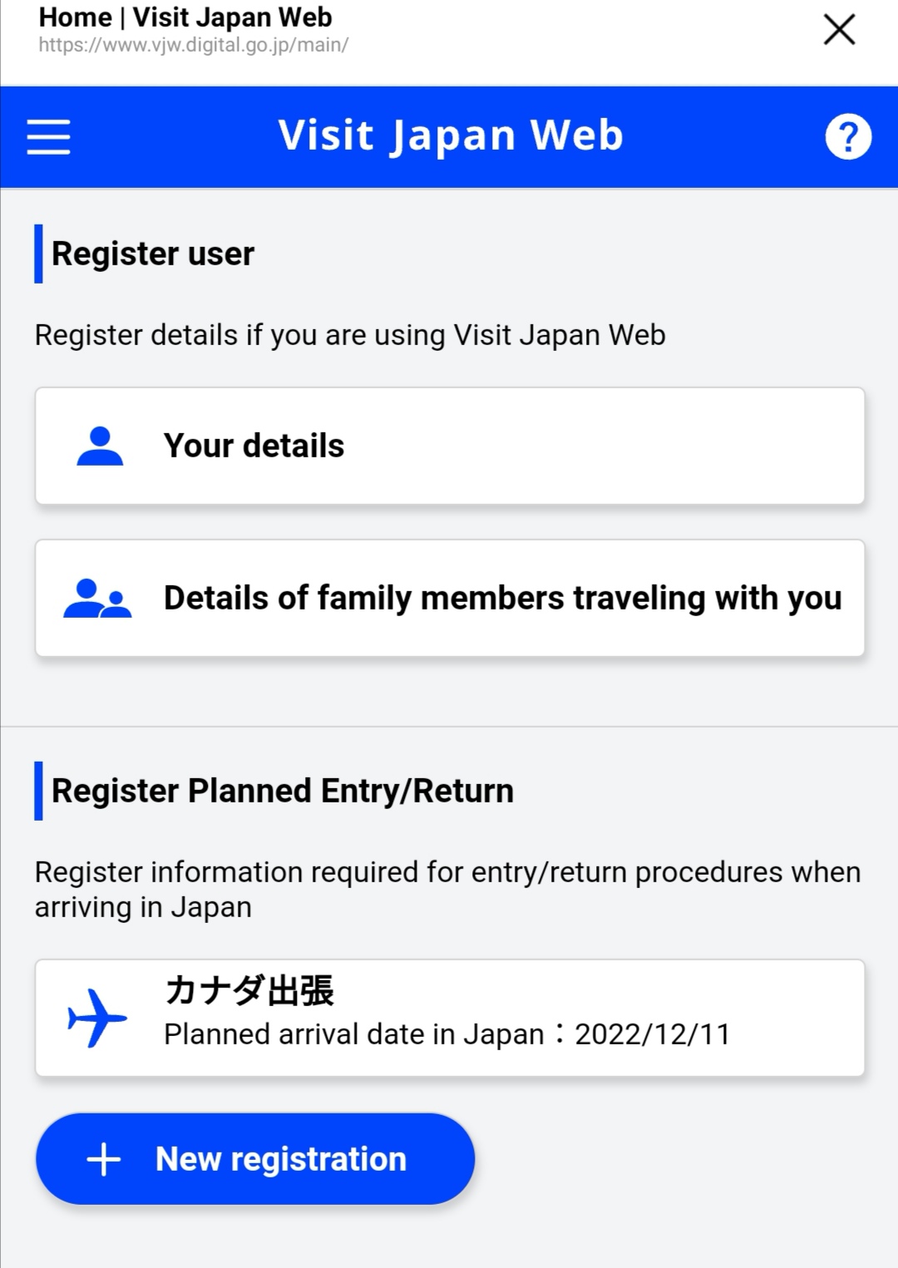Click the question mark help icon
898x1268 pixels.
point(847,136)
